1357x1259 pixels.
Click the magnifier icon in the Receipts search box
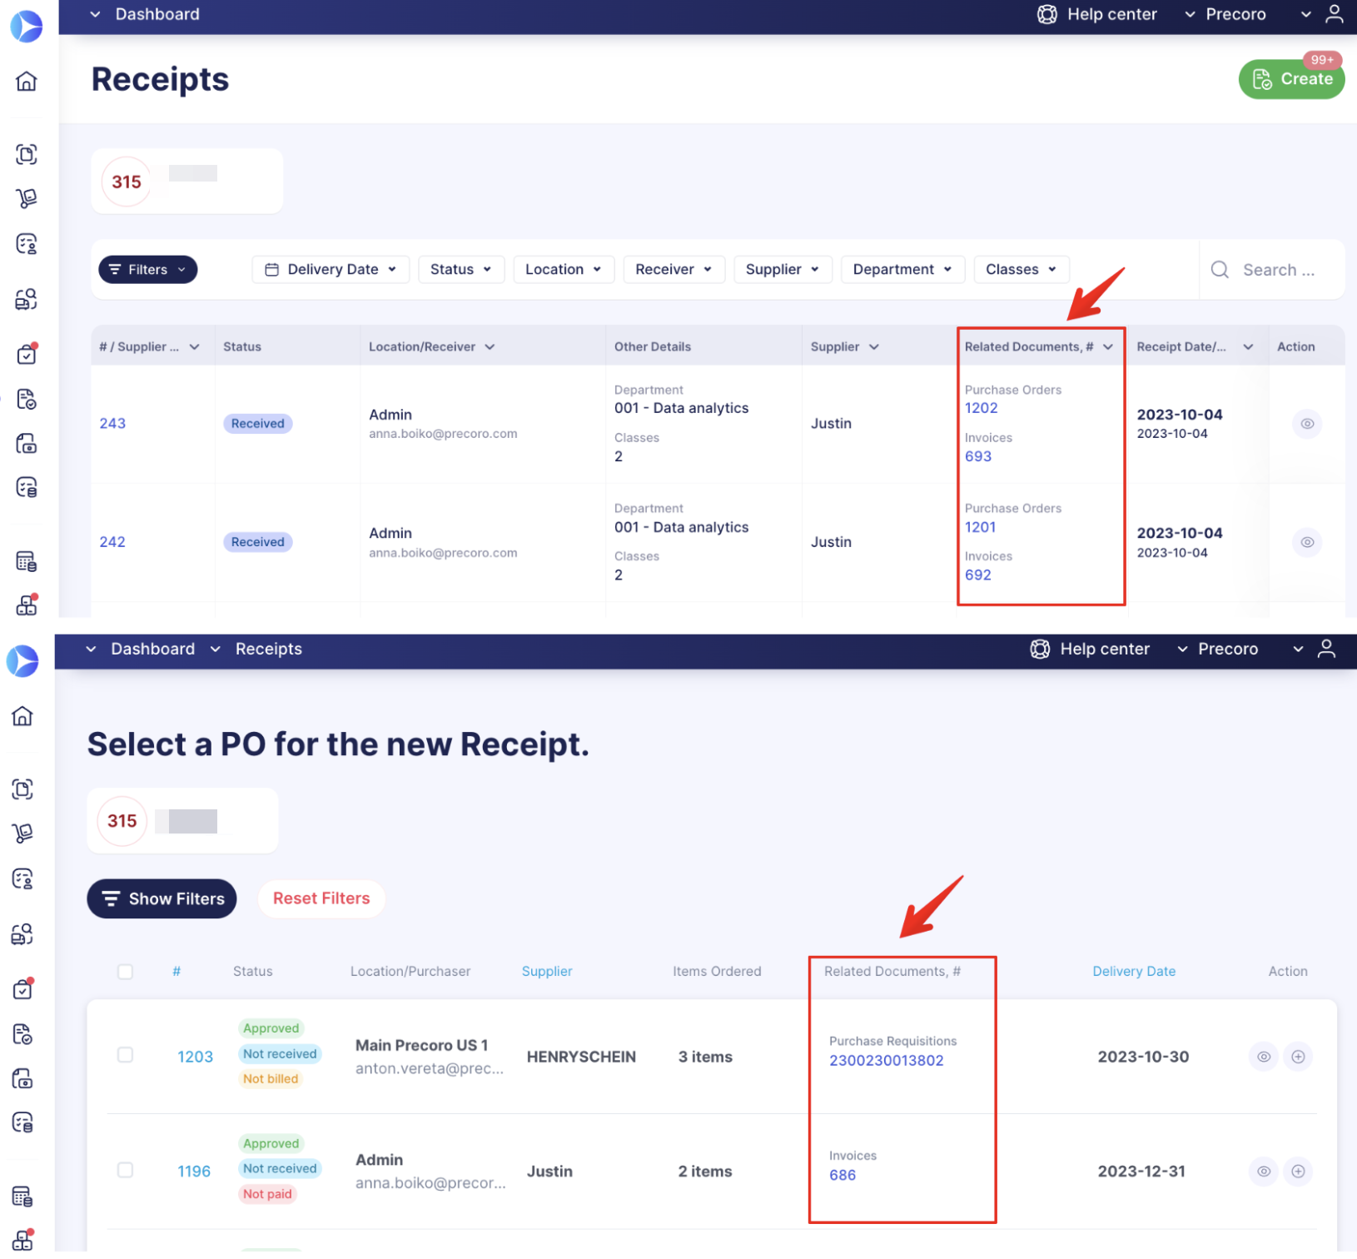[1220, 270]
